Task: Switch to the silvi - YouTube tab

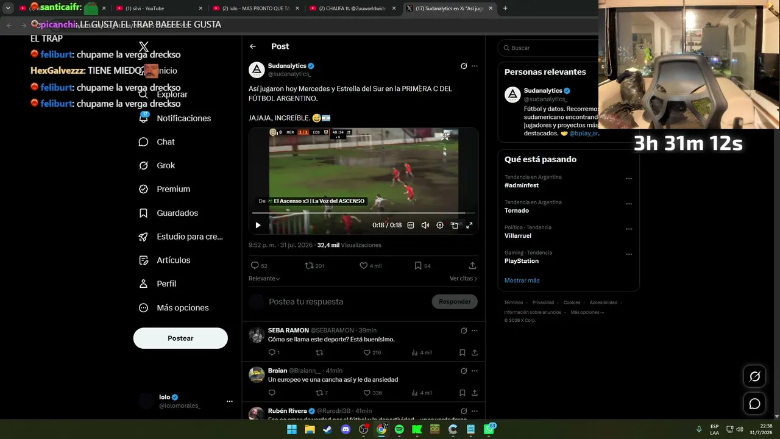Action: tap(158, 9)
